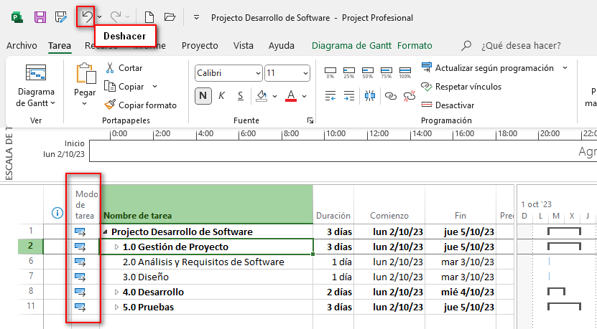The height and width of the screenshot is (329, 597).
Task: Click the Deshacer (undo) arrow icon
Action: (87, 16)
